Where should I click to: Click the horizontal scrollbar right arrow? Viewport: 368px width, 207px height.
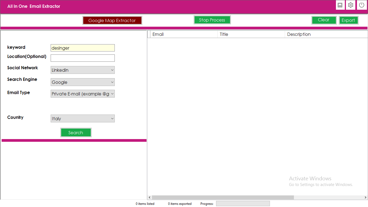(366, 198)
